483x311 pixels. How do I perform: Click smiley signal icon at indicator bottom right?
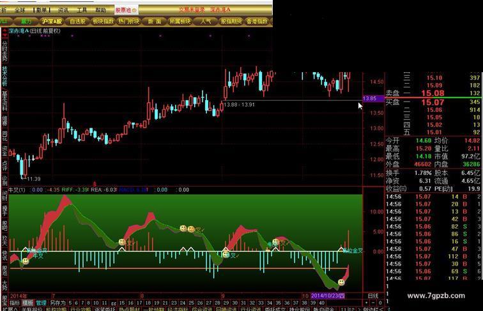pyautogui.click(x=341, y=282)
